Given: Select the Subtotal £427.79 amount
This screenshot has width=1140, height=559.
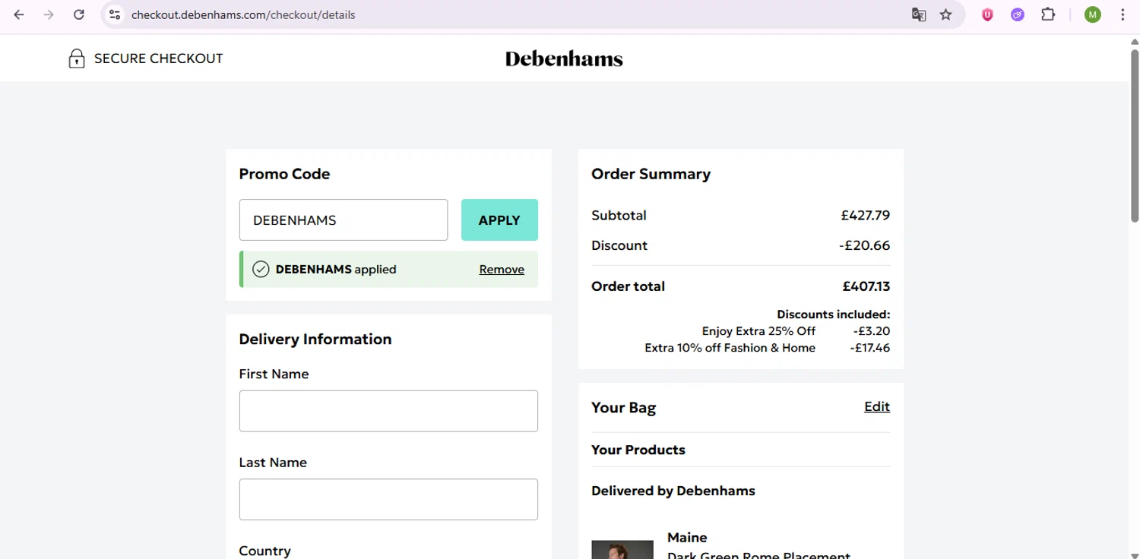Looking at the screenshot, I should tap(866, 215).
